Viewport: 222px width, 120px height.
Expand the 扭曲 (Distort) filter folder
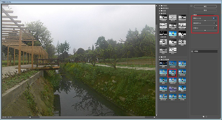160,11
